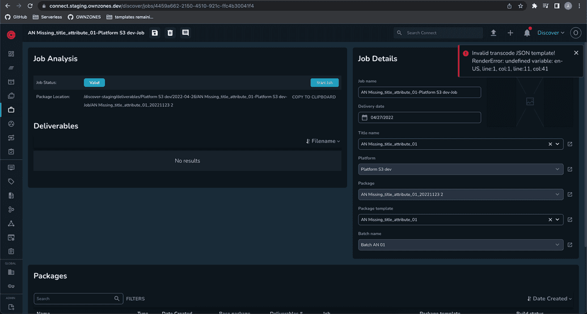Click the file-plus icon under ADMIN

[11, 307]
